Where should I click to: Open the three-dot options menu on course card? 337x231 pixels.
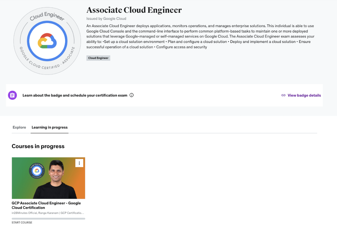point(79,163)
